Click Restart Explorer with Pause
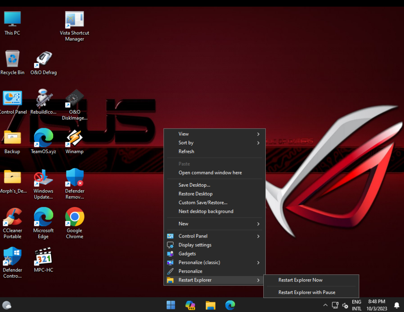This screenshot has height=312, width=404. point(311,292)
